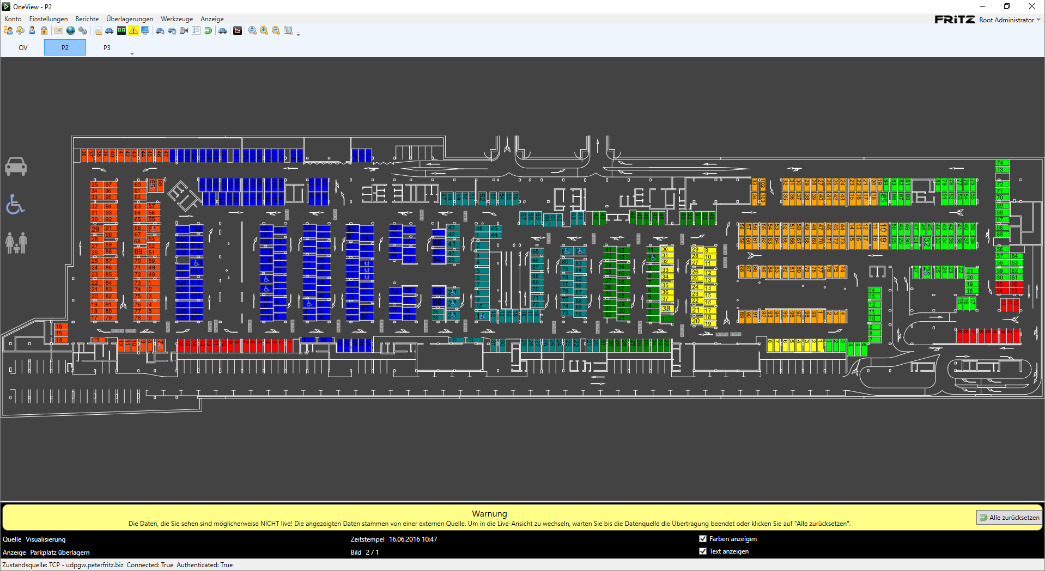
Task: Switch to the OV tab
Action: pos(23,48)
